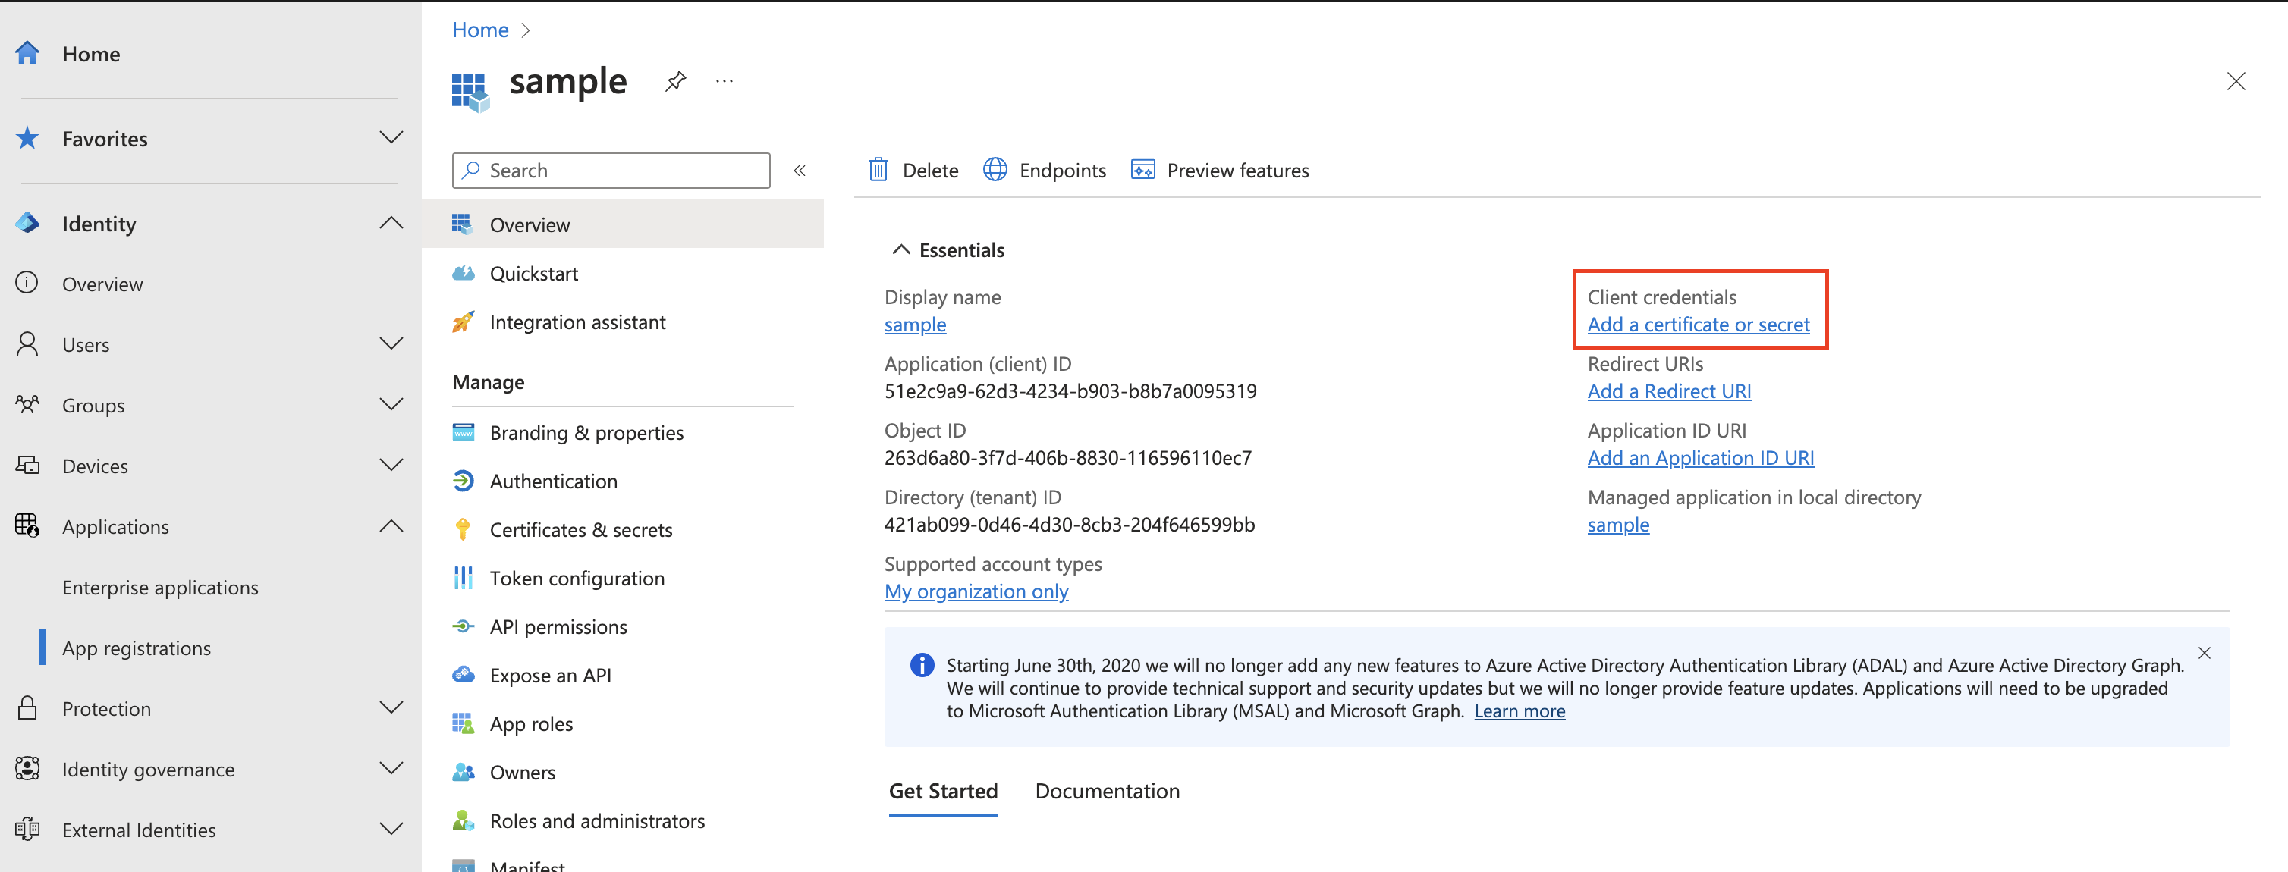Click the Delete trash can icon

(x=878, y=170)
